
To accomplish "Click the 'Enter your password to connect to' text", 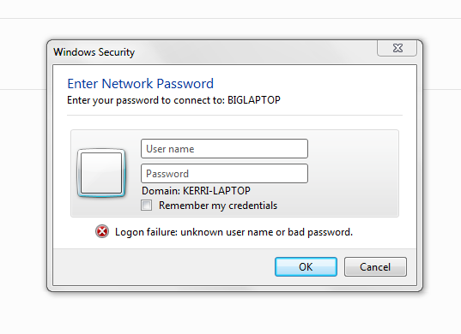I will pyautogui.click(x=146, y=100).
